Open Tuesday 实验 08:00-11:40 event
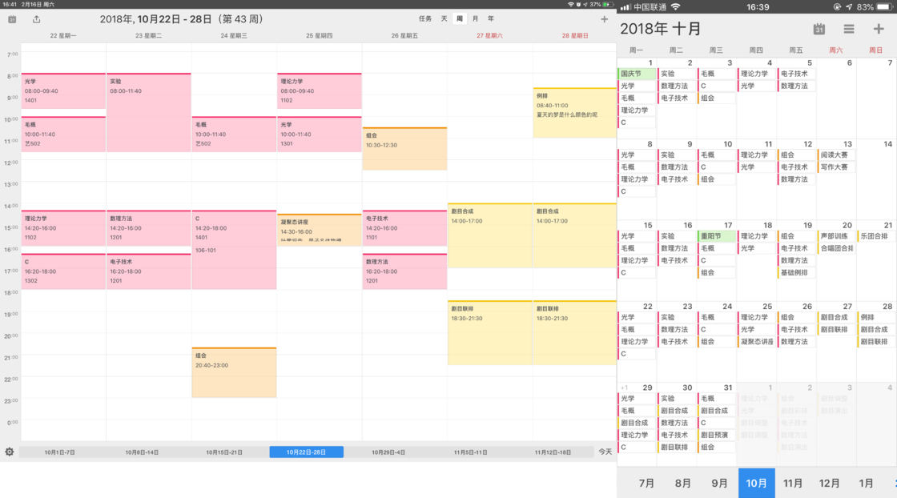 click(x=149, y=112)
